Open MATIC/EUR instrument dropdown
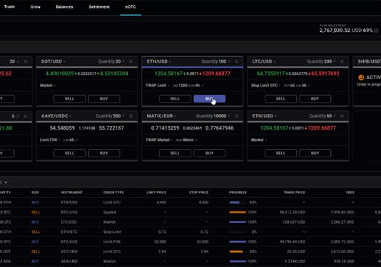The image size is (381, 267). click(175, 116)
